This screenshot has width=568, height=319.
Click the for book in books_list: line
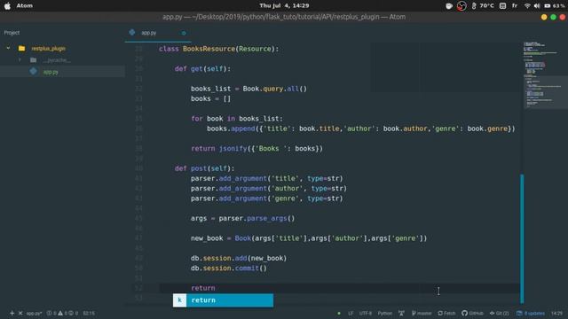coord(237,119)
